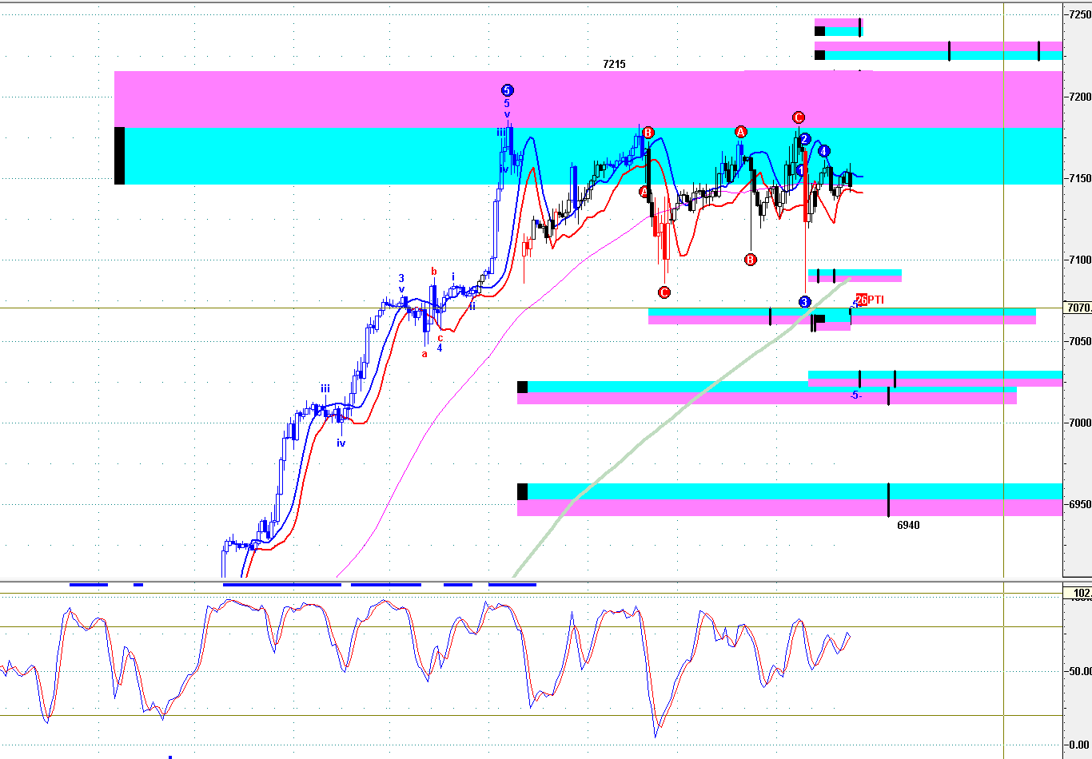
Task: Select black square handle on the 6950 band
Action: [522, 491]
